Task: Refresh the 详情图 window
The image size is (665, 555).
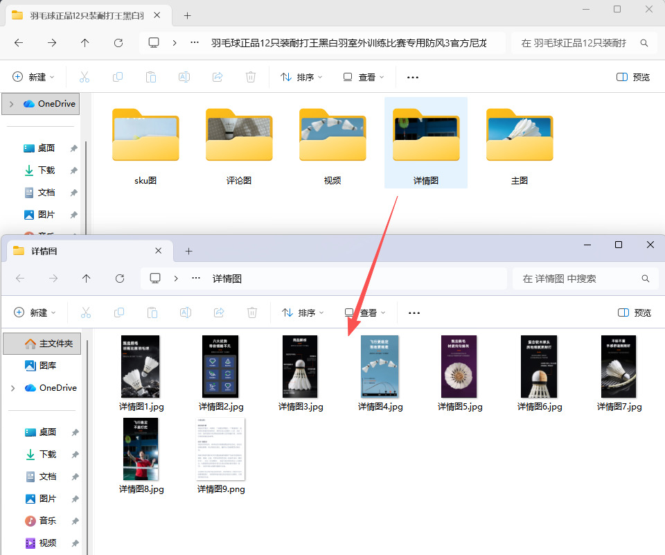Action: pyautogui.click(x=120, y=279)
